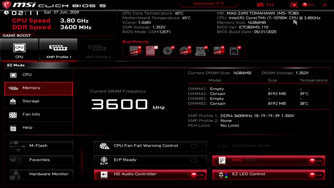
Task: Switch to Advanced (F7) mode
Action: pyautogui.click(x=208, y=4)
